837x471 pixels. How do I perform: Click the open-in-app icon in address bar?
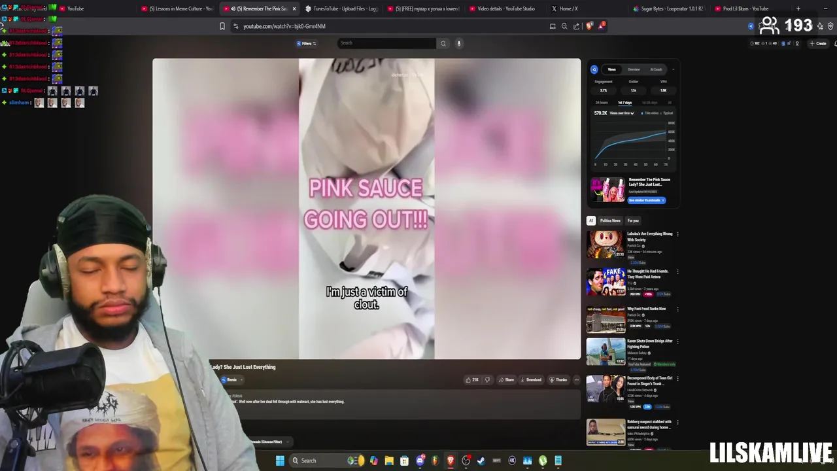pos(553,26)
